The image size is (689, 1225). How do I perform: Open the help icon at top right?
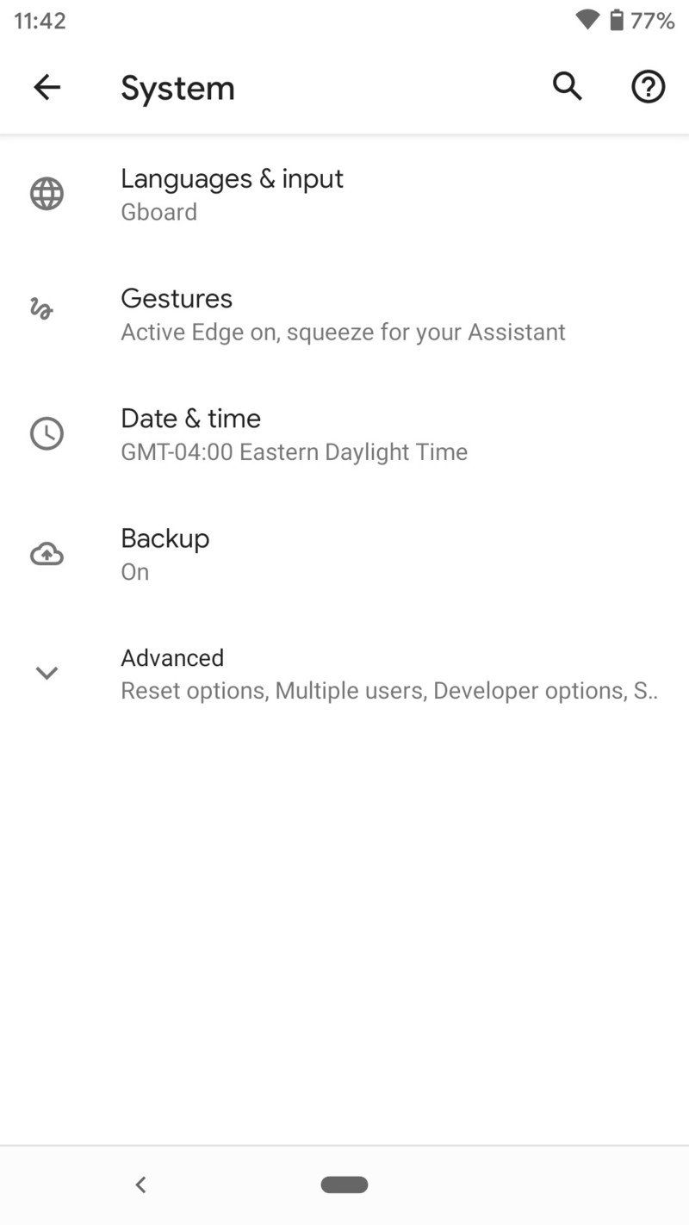648,87
